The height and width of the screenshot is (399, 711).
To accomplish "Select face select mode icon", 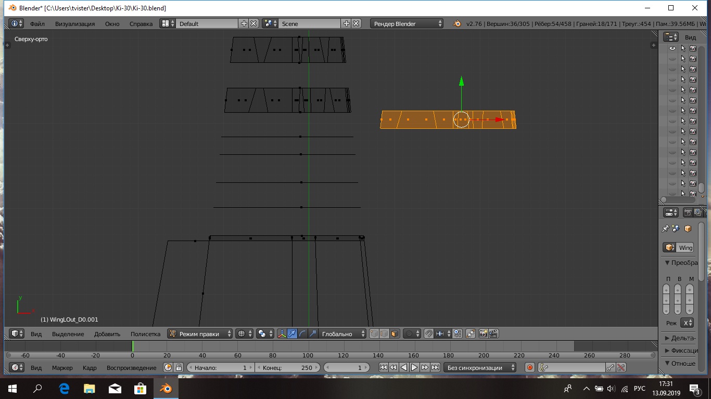I will pos(395,334).
